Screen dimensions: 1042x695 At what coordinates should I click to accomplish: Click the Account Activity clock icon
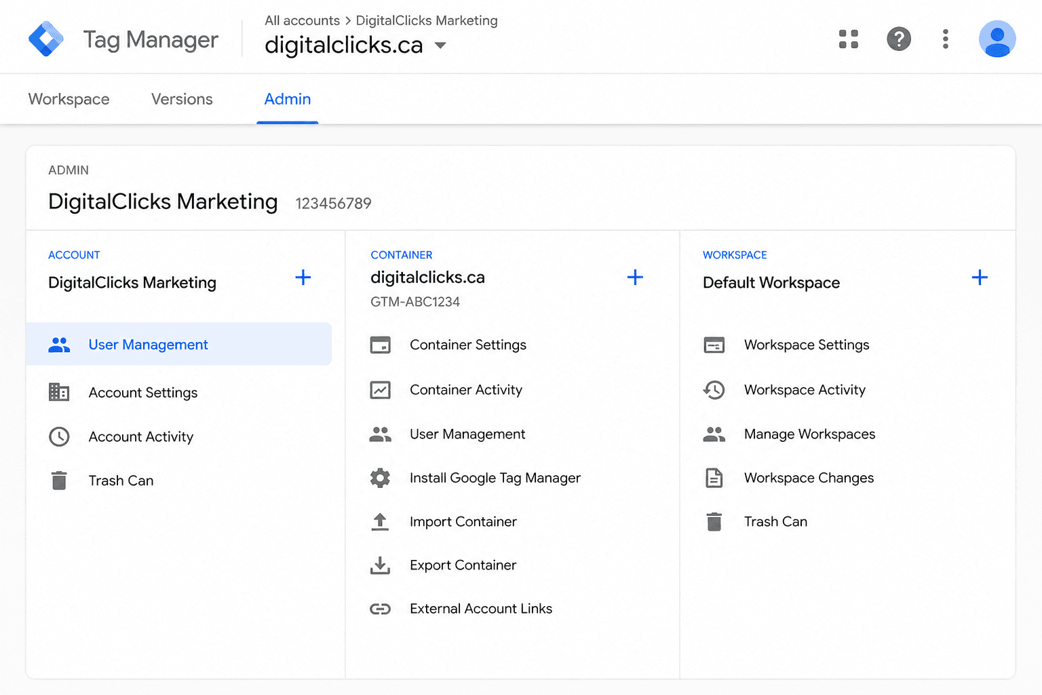tap(59, 436)
